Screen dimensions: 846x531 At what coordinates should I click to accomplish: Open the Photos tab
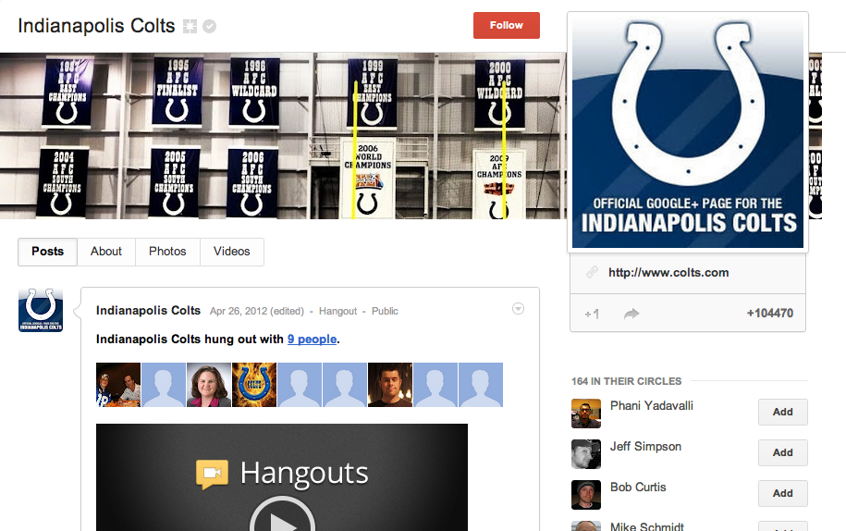(x=167, y=252)
